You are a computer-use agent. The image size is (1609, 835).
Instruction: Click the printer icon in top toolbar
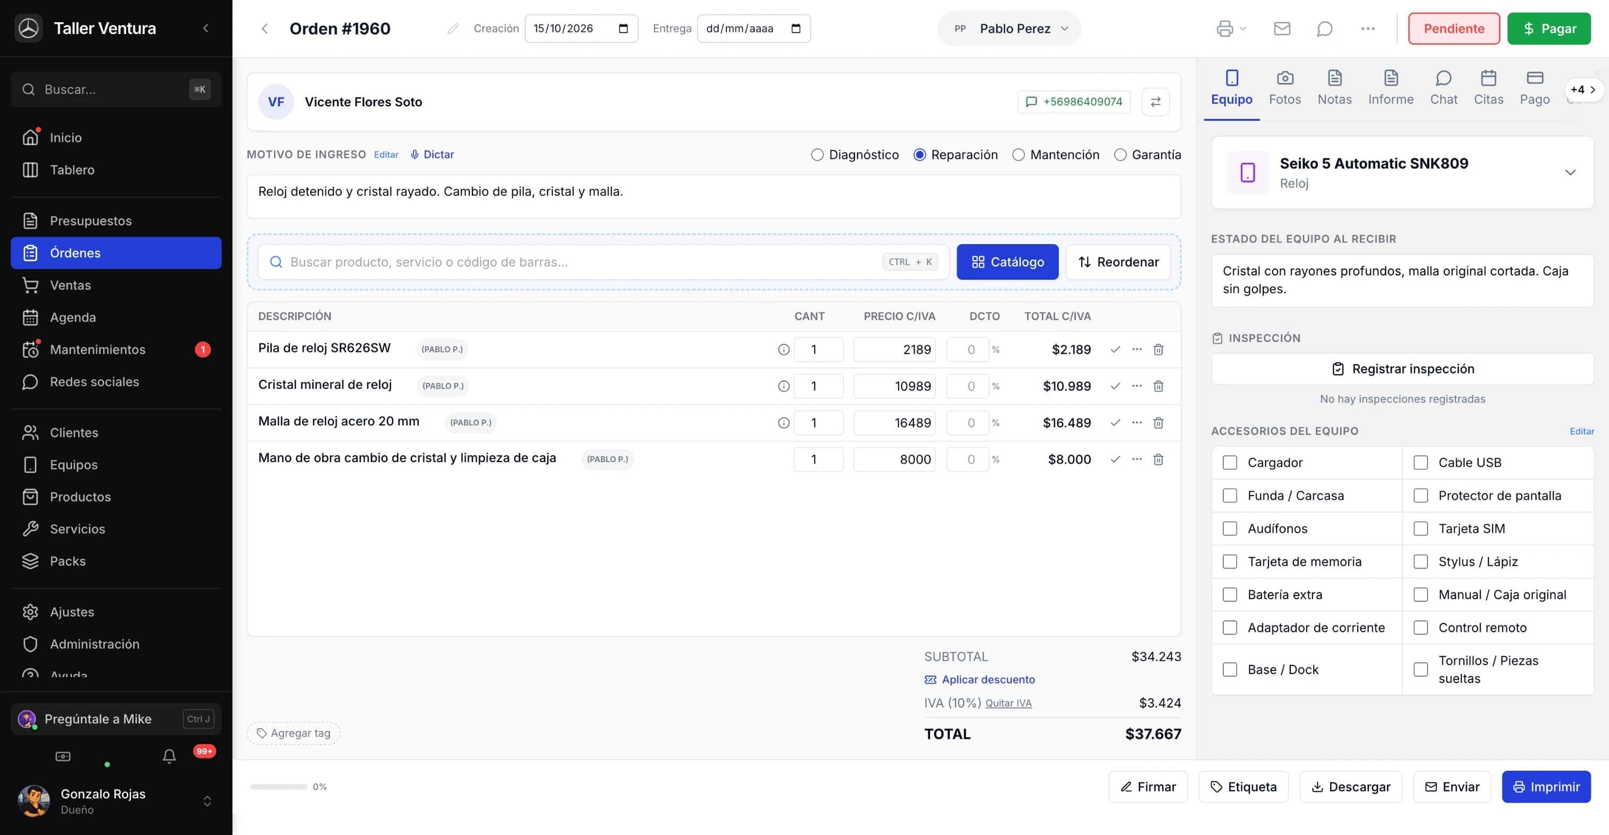point(1225,29)
